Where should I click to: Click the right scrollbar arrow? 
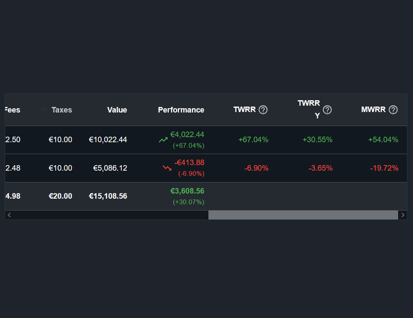[403, 215]
